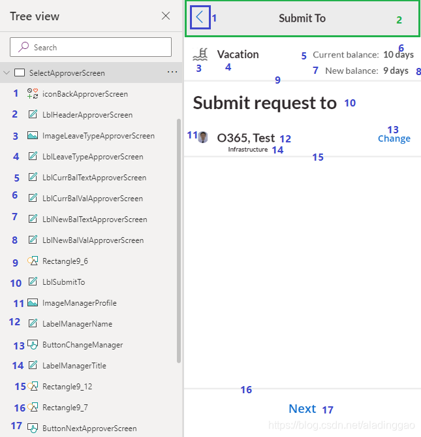Click the 'Current balance:' label
The image size is (421, 437).
click(x=345, y=55)
